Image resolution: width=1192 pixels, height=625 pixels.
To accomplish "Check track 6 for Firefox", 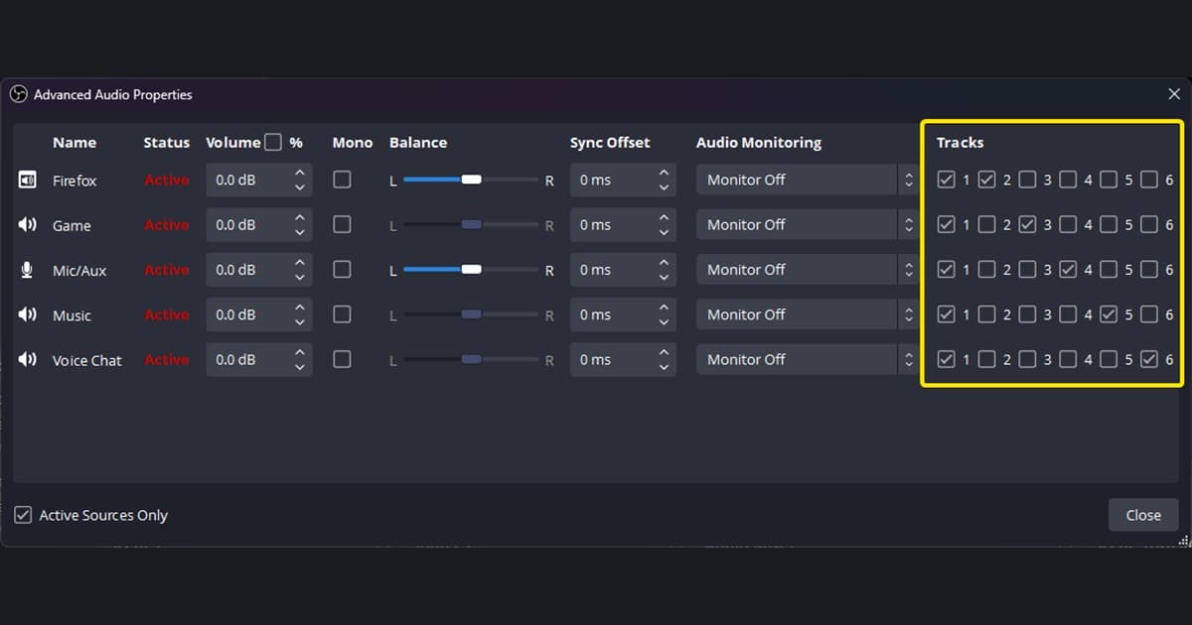I will (1149, 180).
